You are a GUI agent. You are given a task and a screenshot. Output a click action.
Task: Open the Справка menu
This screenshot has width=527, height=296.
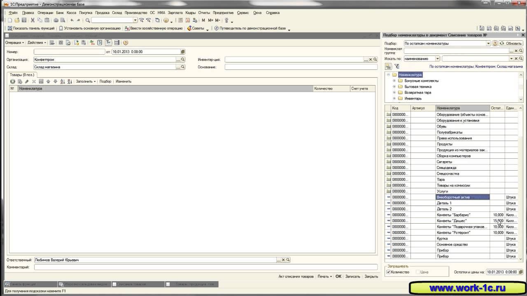[x=273, y=13]
